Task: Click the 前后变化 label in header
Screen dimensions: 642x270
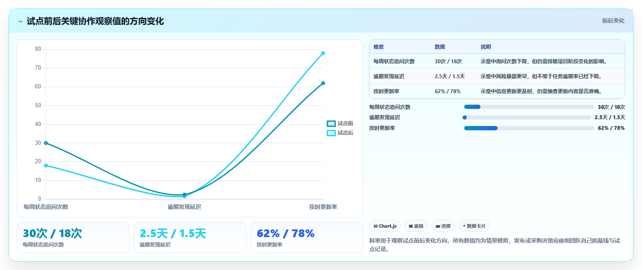Action: pyautogui.click(x=613, y=21)
